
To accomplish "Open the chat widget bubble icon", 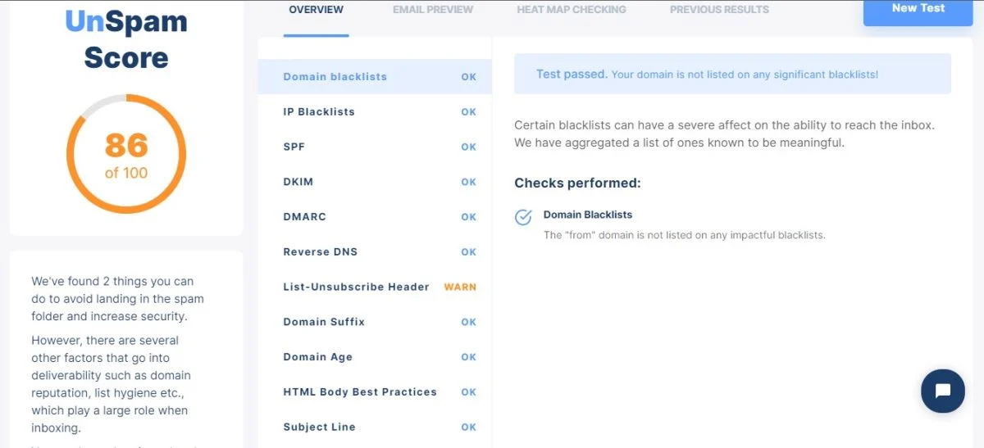I will coord(942,391).
